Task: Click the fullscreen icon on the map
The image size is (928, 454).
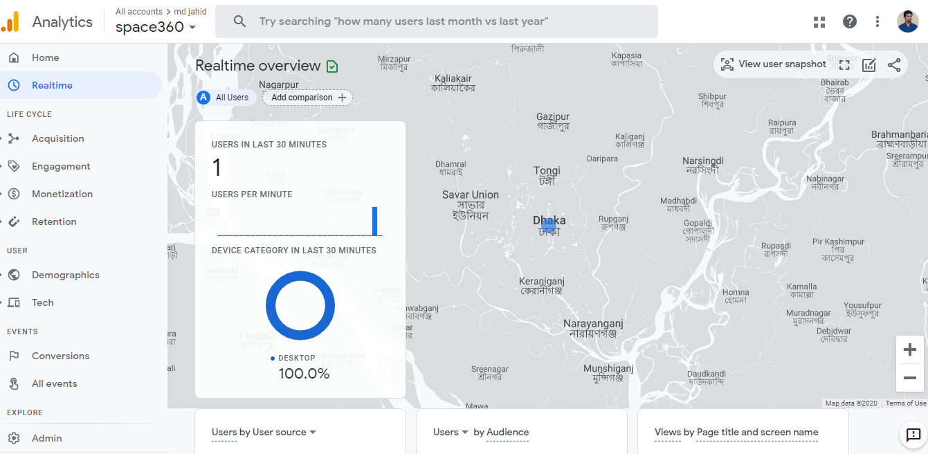Action: 844,65
